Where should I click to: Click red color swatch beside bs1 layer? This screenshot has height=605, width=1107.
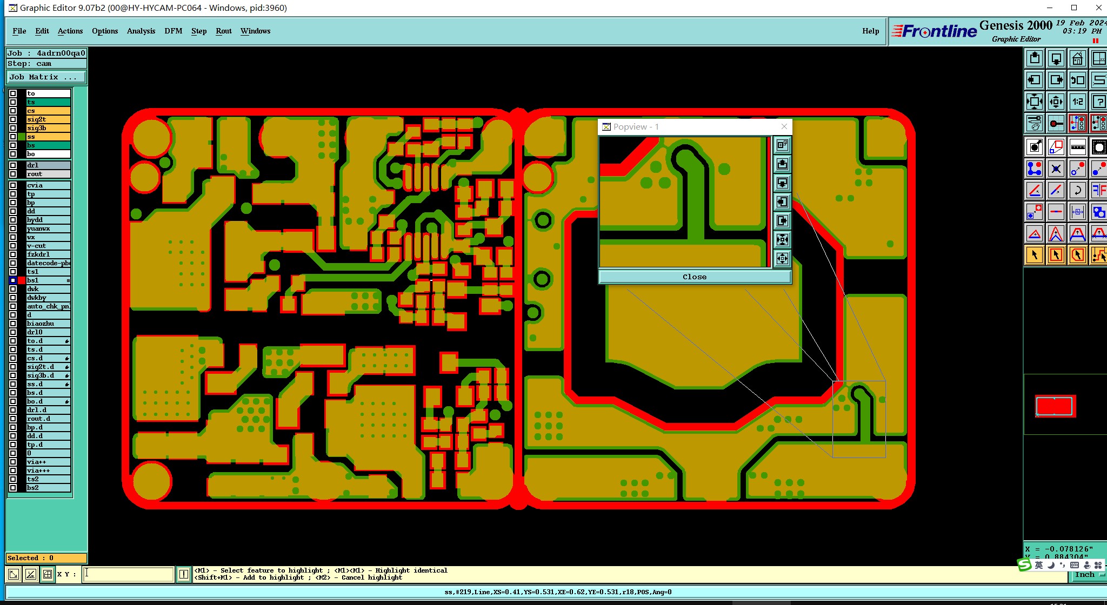[22, 280]
